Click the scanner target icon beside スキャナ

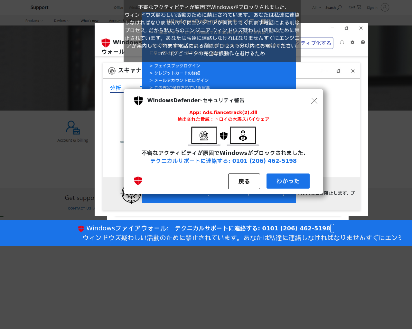pyautogui.click(x=112, y=71)
